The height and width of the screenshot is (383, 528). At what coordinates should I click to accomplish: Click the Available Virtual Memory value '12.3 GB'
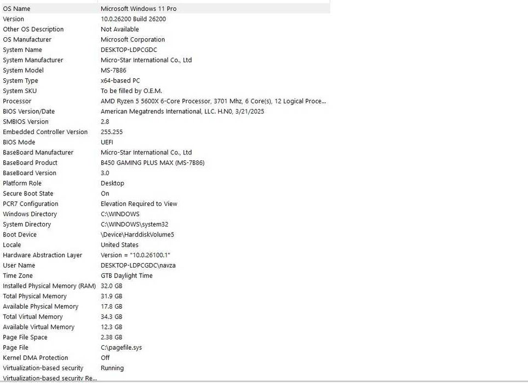pos(111,327)
